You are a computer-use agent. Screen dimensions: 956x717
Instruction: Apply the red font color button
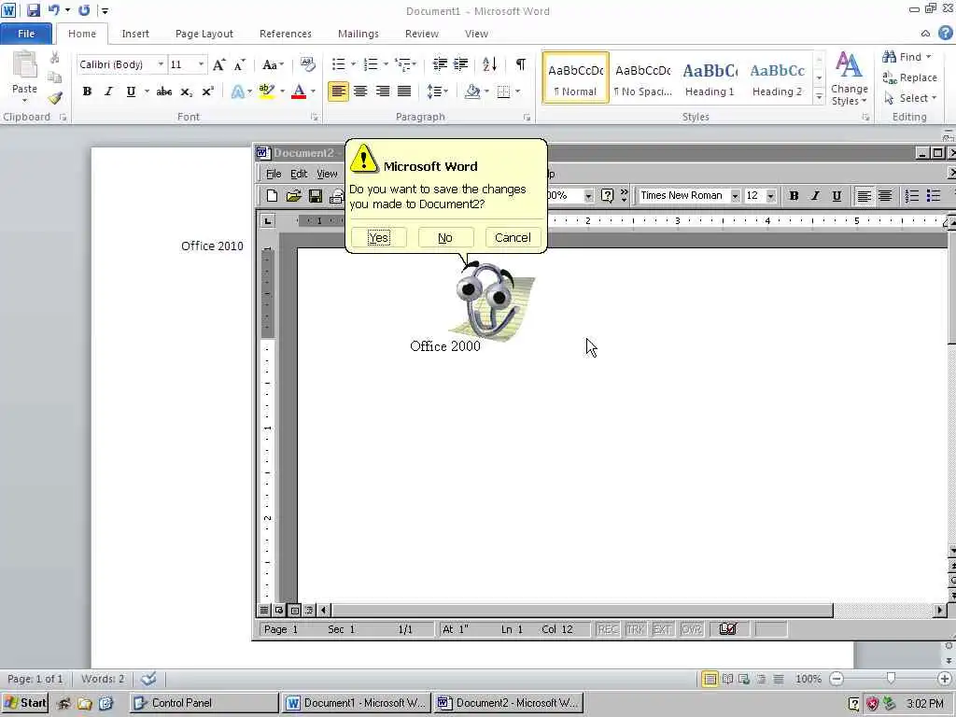(x=299, y=91)
